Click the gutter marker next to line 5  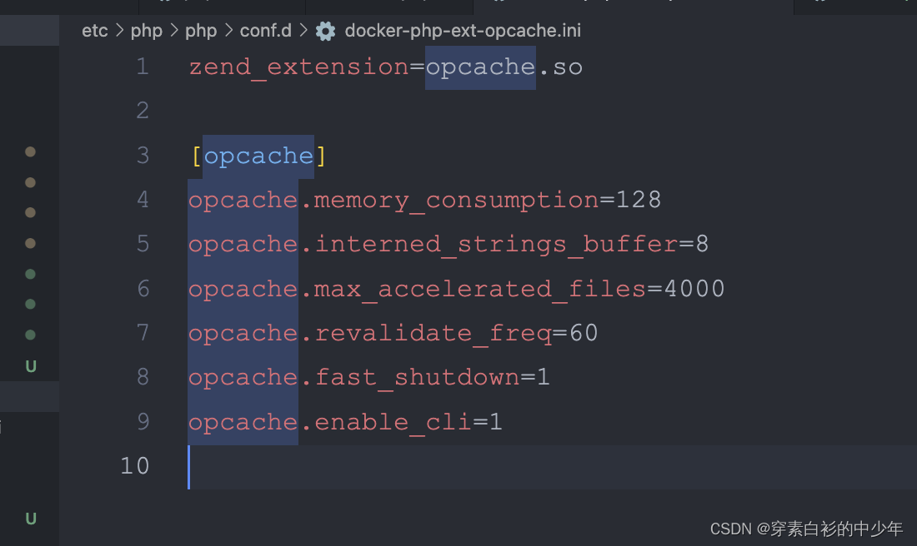coord(30,212)
